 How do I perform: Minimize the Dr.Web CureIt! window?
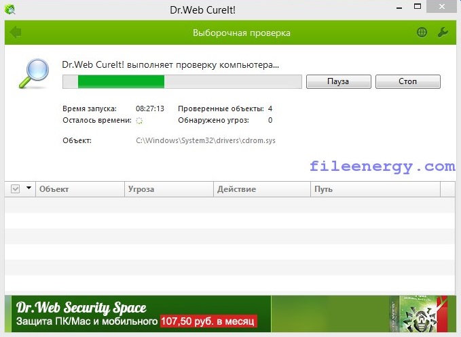tap(399, 7)
